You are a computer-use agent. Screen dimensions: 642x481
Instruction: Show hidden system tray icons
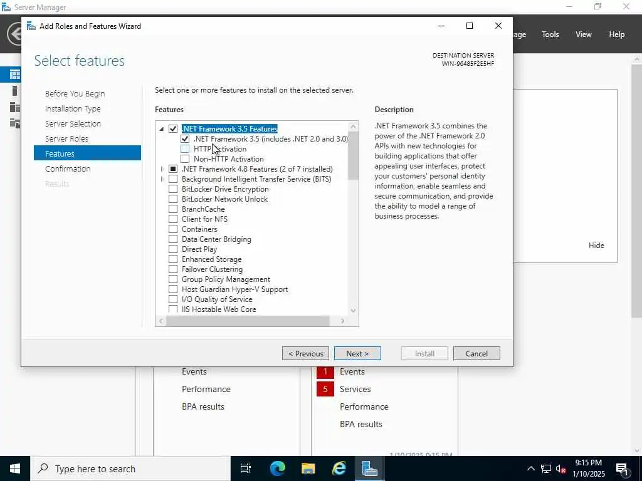530,468
